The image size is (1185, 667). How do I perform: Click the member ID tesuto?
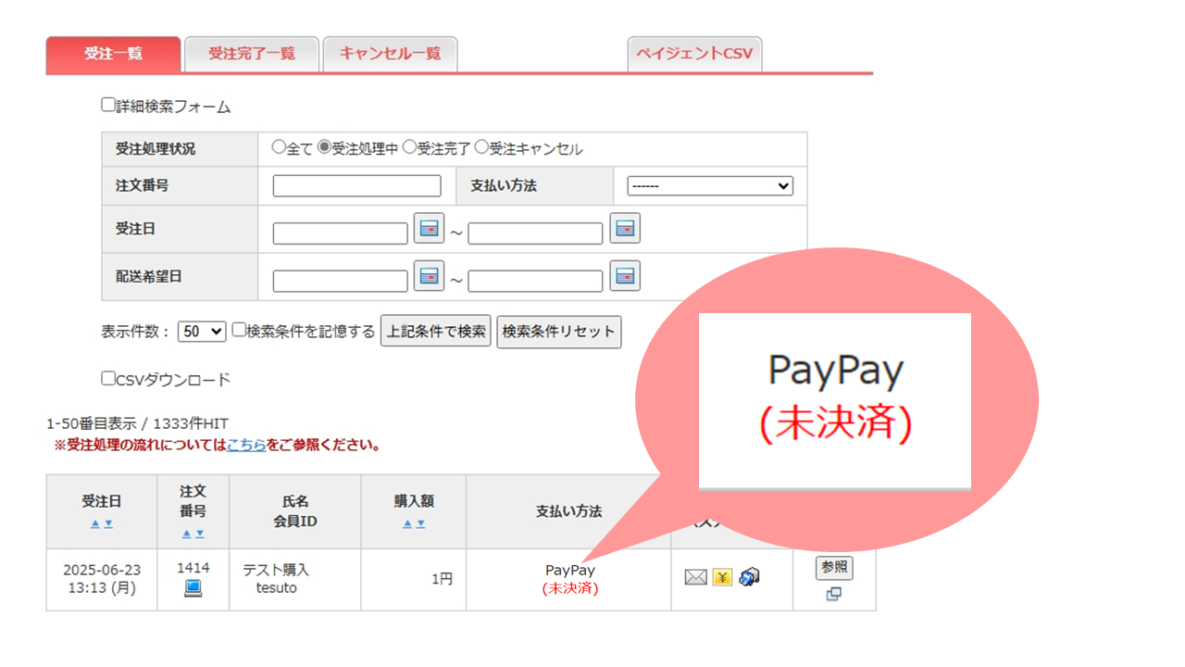(x=277, y=588)
